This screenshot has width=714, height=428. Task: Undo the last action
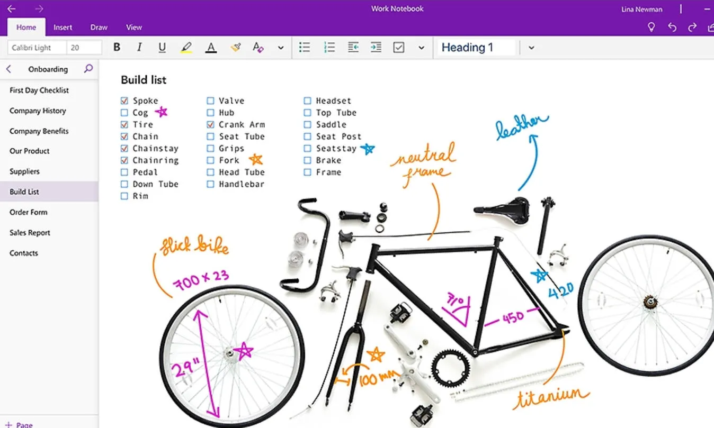point(672,27)
